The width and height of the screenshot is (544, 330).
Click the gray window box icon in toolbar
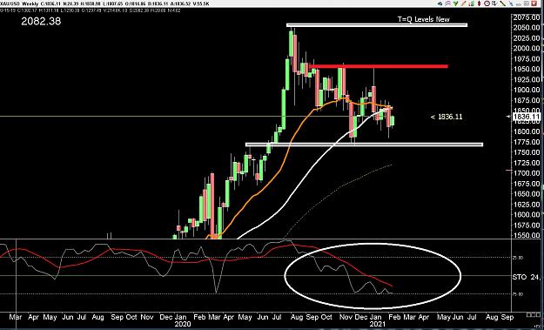tap(527, 3)
